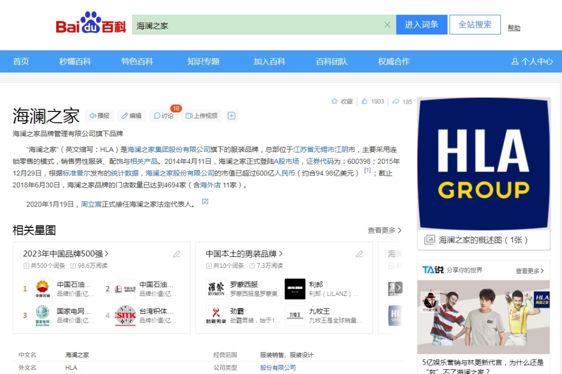Open the 江苏省无锡市江阴 link
The height and width of the screenshot is (374, 562).
pyautogui.click(x=321, y=149)
